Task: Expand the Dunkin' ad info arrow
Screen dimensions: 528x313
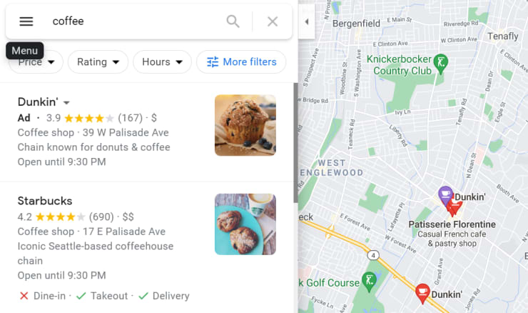Action: 66,102
